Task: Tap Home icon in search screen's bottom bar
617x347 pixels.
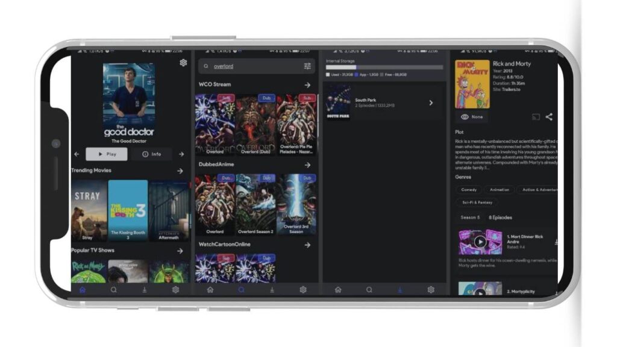Action: point(210,290)
